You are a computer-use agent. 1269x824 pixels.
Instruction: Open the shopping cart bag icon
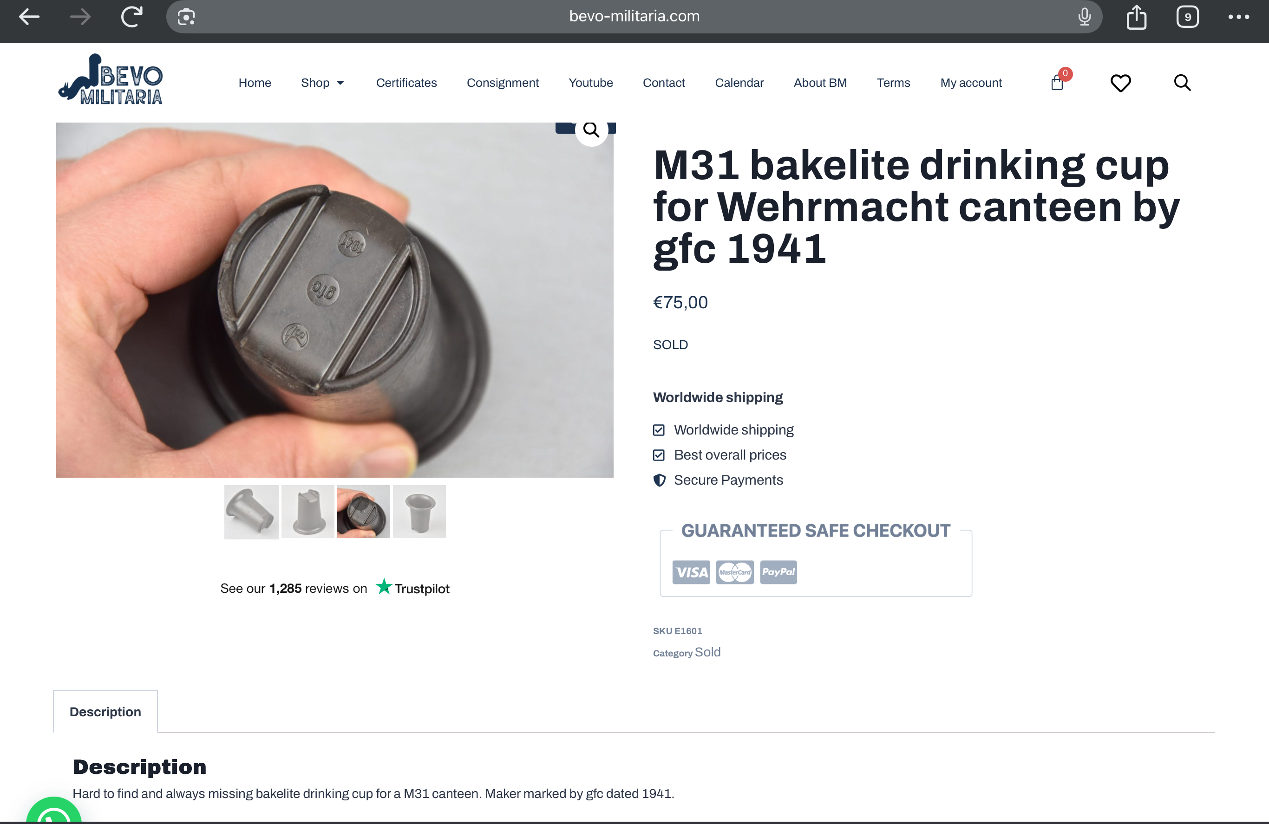tap(1057, 83)
